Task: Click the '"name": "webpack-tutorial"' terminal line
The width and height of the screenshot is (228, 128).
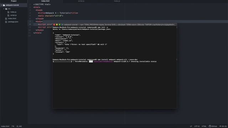Action: [x=67, y=35]
